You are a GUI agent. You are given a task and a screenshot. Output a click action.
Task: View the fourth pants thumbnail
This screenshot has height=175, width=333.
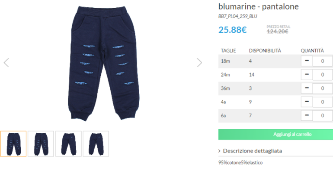[96, 144]
